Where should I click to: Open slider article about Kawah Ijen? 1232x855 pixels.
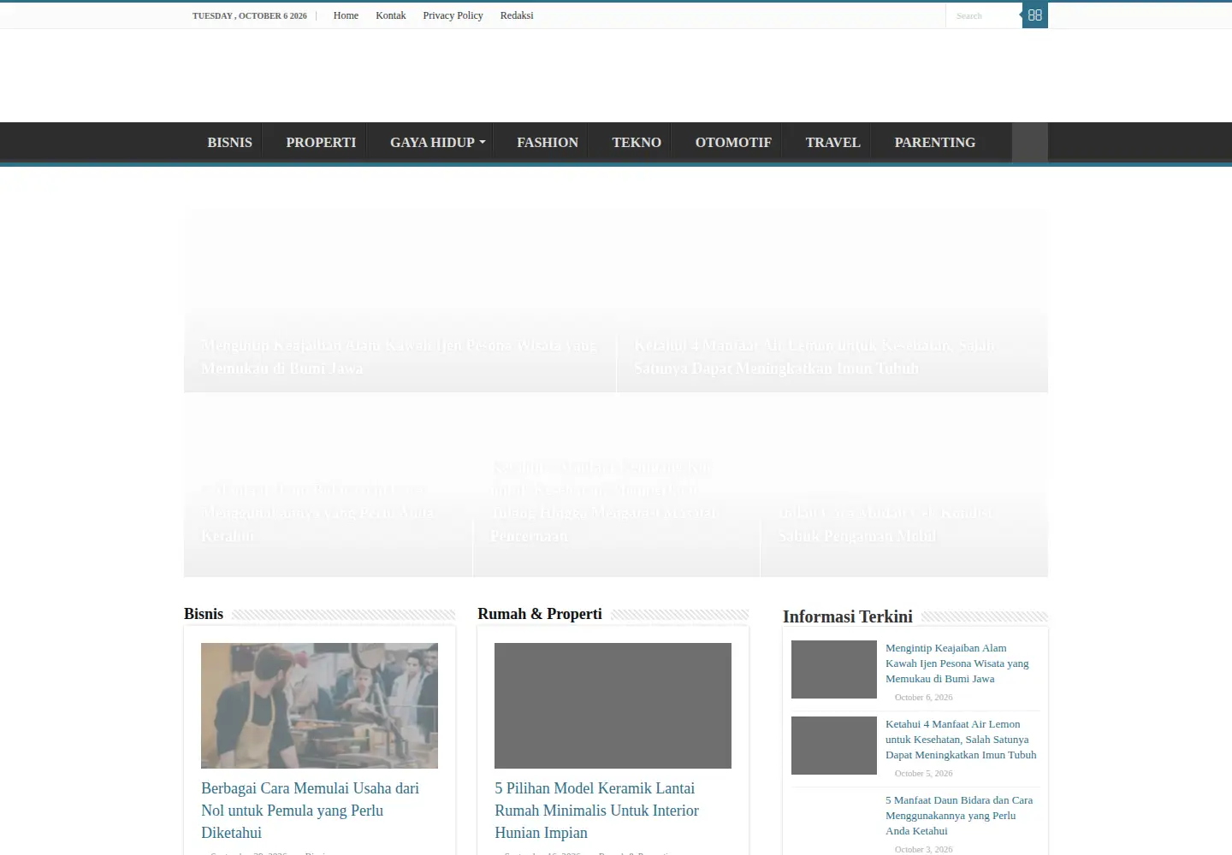[x=400, y=357]
